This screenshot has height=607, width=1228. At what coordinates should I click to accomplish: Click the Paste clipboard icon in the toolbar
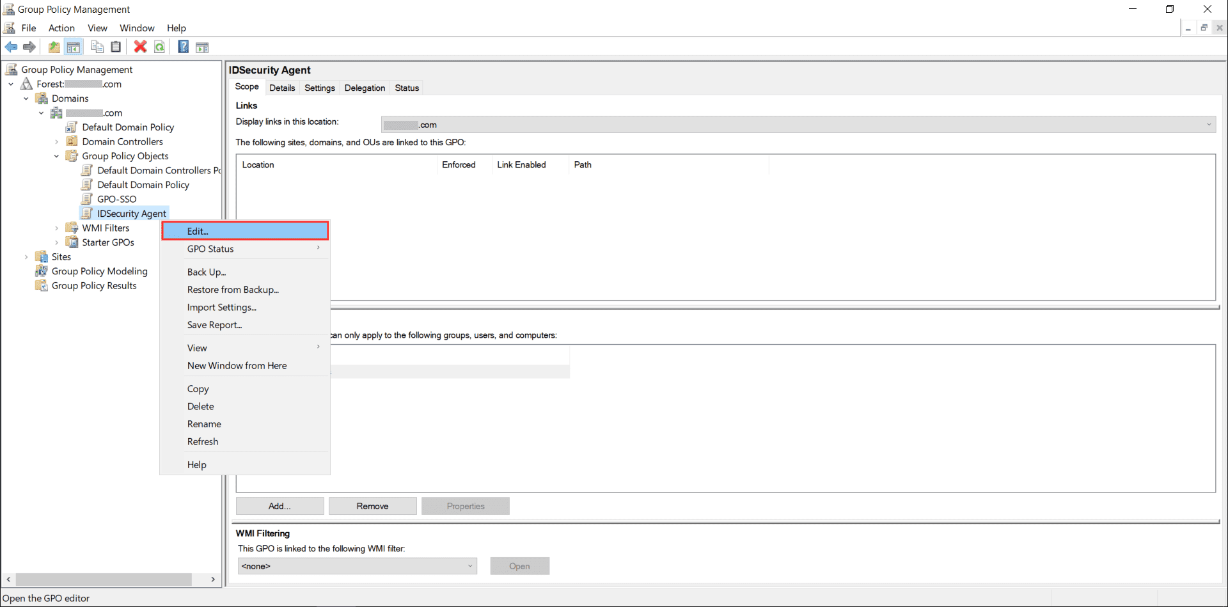116,47
